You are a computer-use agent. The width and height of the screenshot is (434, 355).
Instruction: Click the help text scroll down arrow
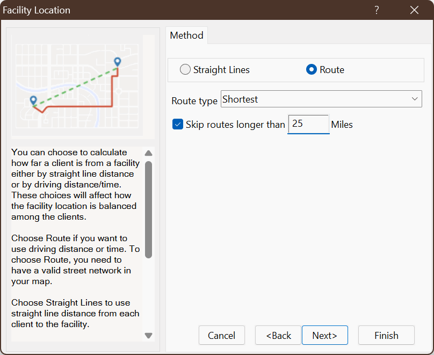(x=149, y=335)
